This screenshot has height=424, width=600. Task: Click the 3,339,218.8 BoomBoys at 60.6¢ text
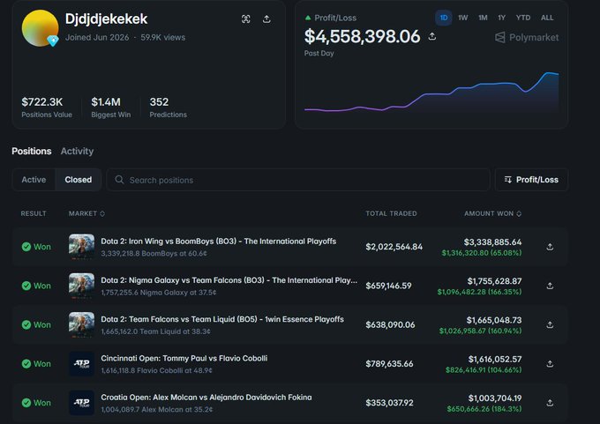(x=154, y=254)
